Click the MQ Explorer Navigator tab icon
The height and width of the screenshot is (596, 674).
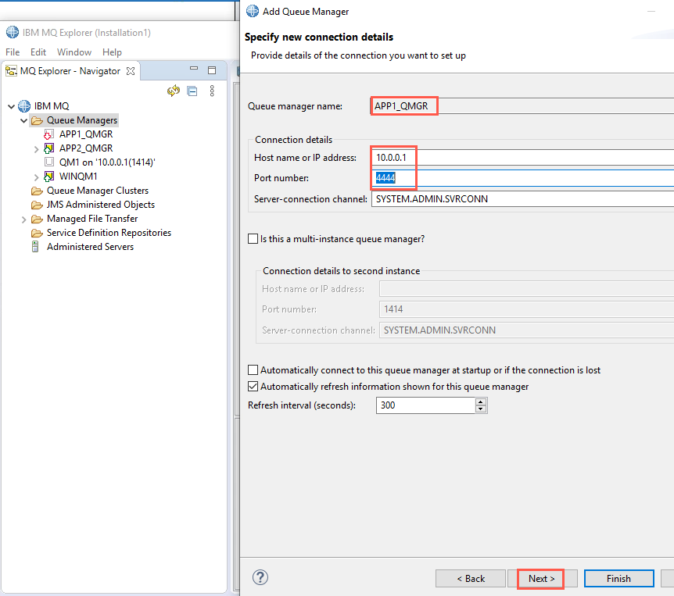point(11,71)
